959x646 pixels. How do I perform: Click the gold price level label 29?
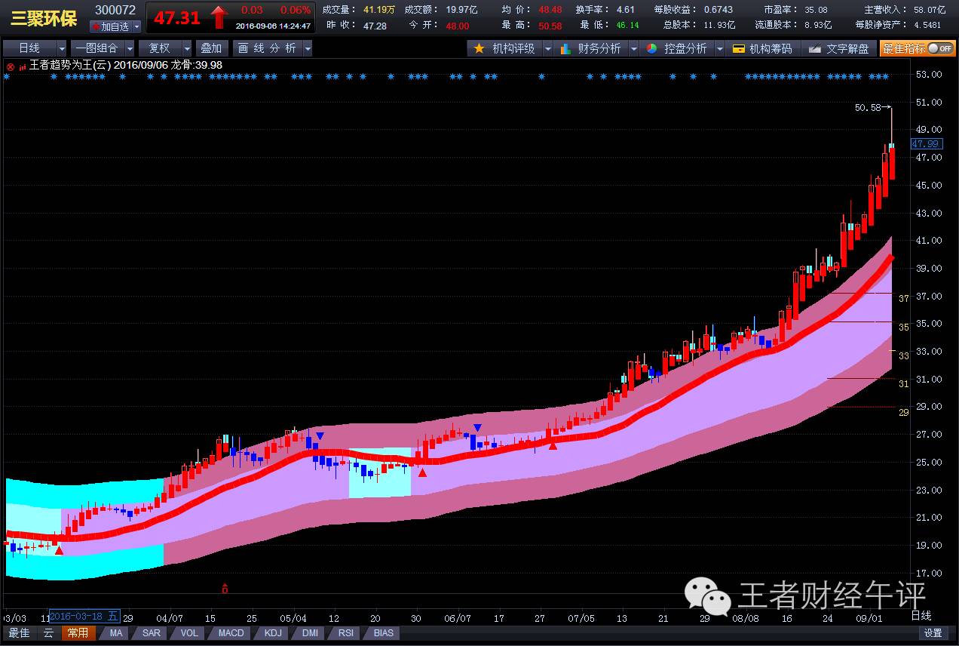pyautogui.click(x=903, y=413)
